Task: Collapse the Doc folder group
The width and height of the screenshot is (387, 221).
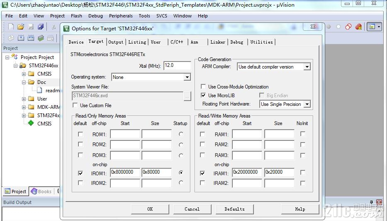Action: pyautogui.click(x=24, y=82)
